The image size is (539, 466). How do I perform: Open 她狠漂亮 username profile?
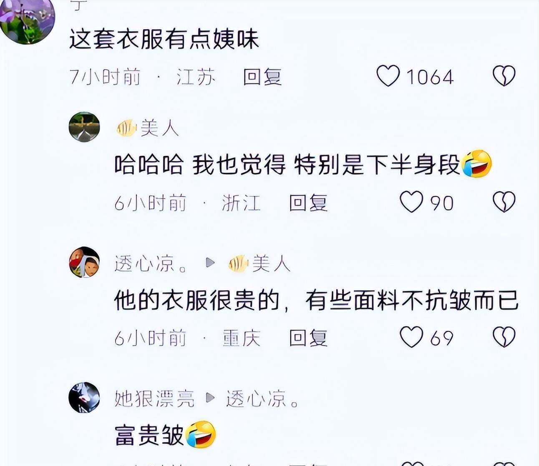(x=155, y=399)
